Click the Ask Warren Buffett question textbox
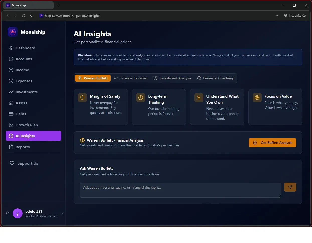 [x=180, y=190]
